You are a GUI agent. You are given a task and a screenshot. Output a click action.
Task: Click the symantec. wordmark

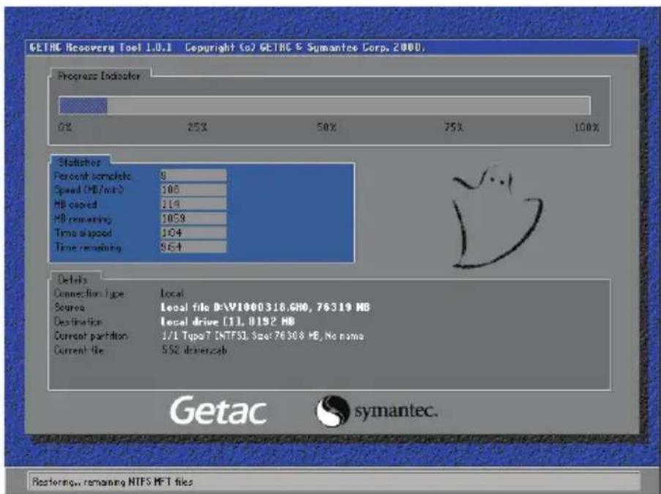click(x=396, y=411)
